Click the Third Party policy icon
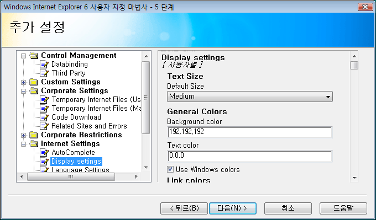 [44, 73]
